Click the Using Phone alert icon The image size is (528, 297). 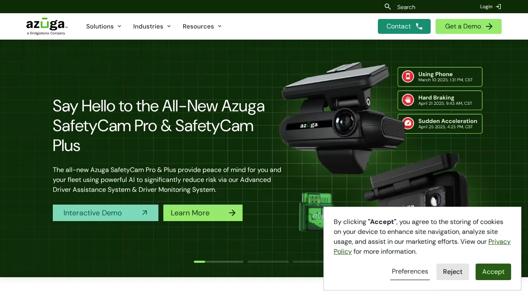(x=408, y=76)
